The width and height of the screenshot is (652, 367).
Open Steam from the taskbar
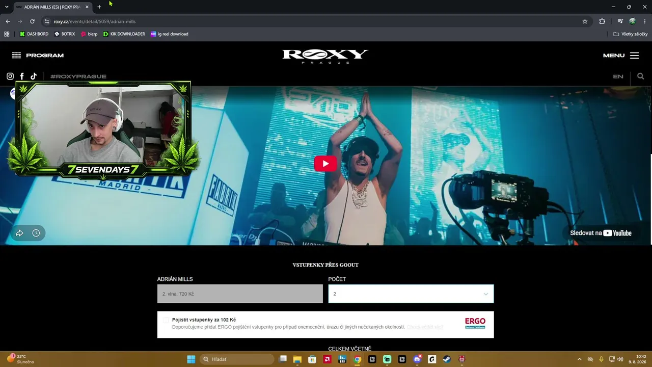(447, 359)
